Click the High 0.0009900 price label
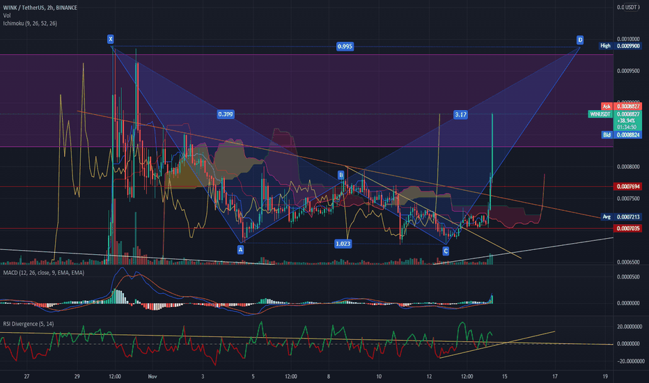 (620, 45)
